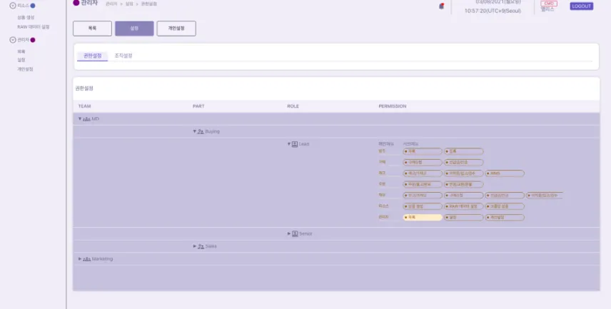Toggle the 등록 permission tag in 발주 row

point(464,151)
